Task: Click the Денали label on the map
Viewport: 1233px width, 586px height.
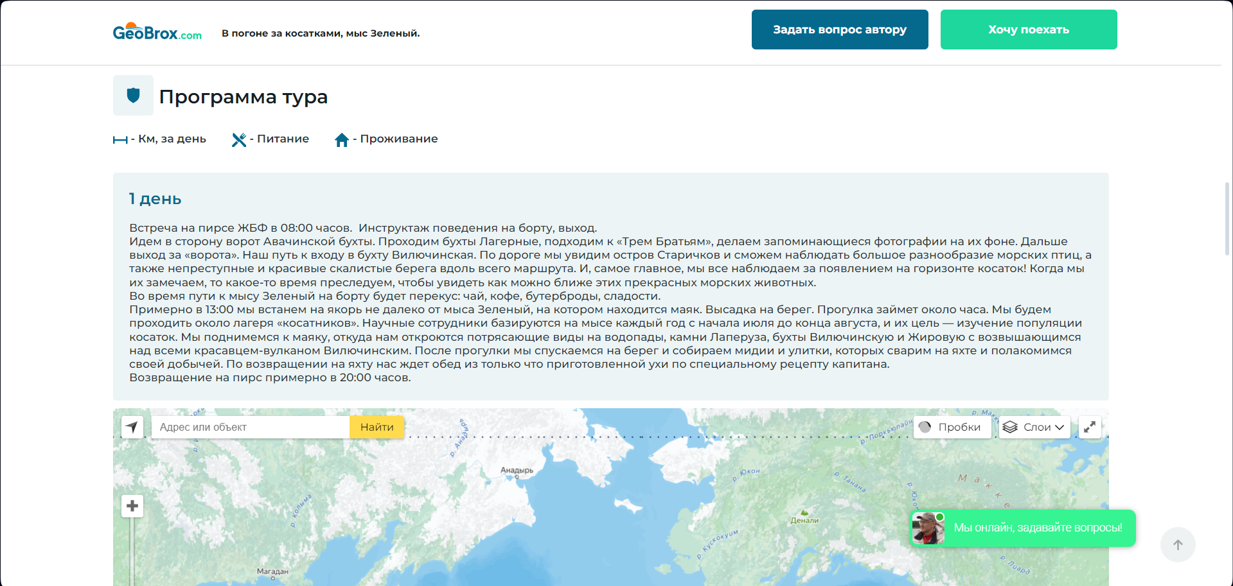Action: tap(804, 521)
